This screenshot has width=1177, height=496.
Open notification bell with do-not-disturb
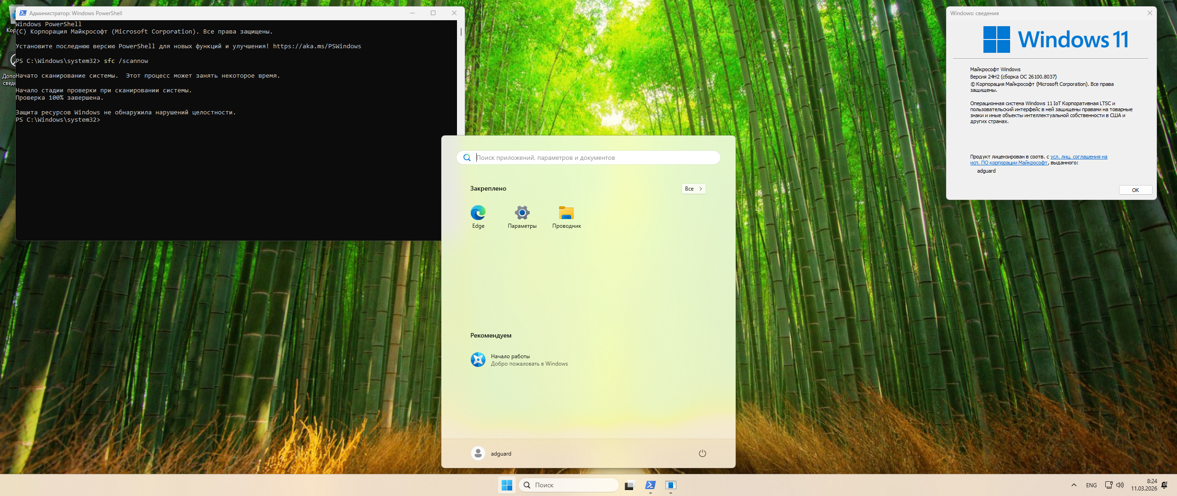pyautogui.click(x=1165, y=485)
